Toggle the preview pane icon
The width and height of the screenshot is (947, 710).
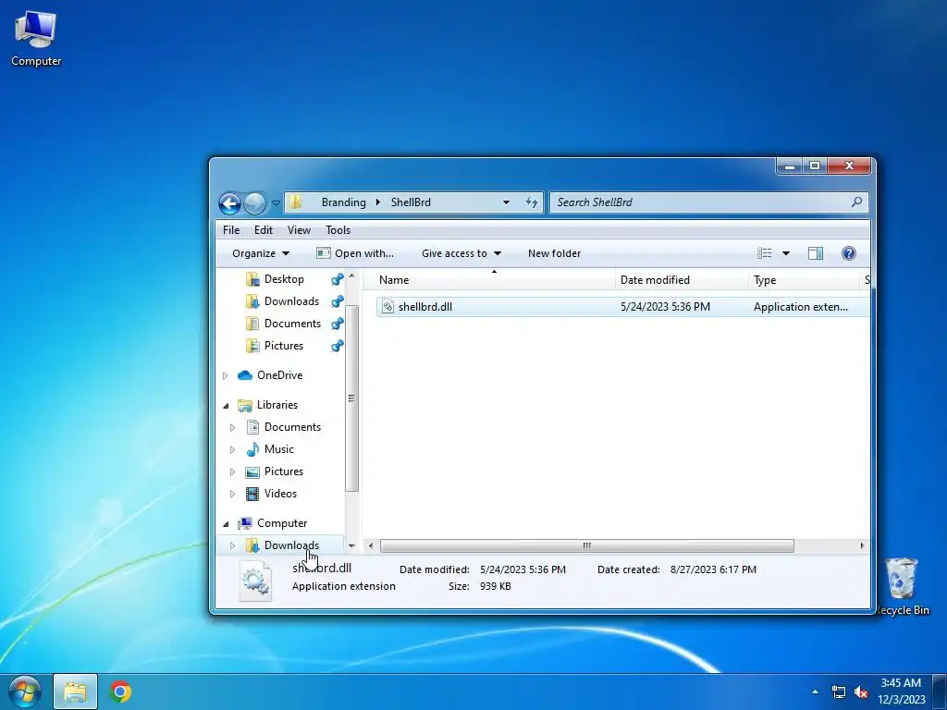816,253
